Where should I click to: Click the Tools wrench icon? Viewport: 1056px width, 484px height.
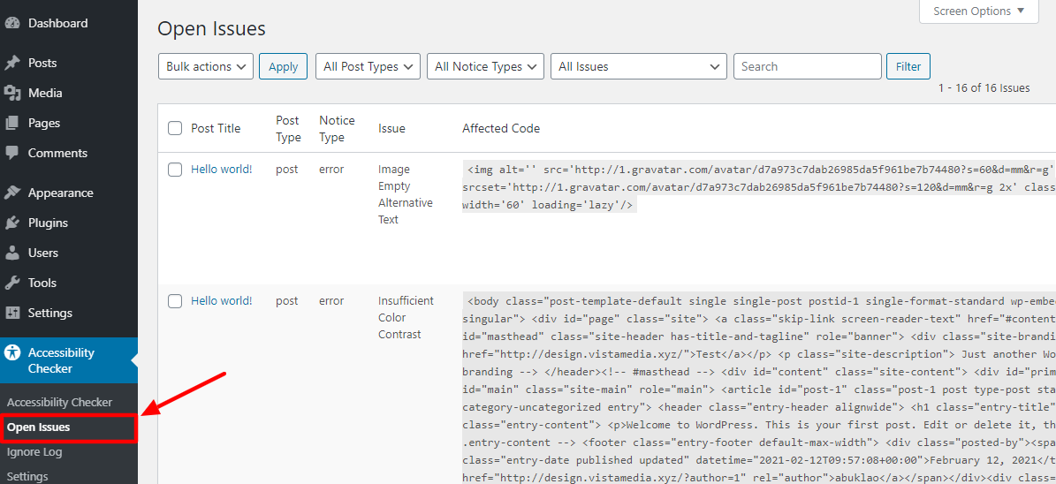12,283
